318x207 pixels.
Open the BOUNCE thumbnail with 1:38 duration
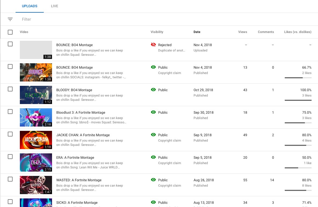click(x=36, y=72)
